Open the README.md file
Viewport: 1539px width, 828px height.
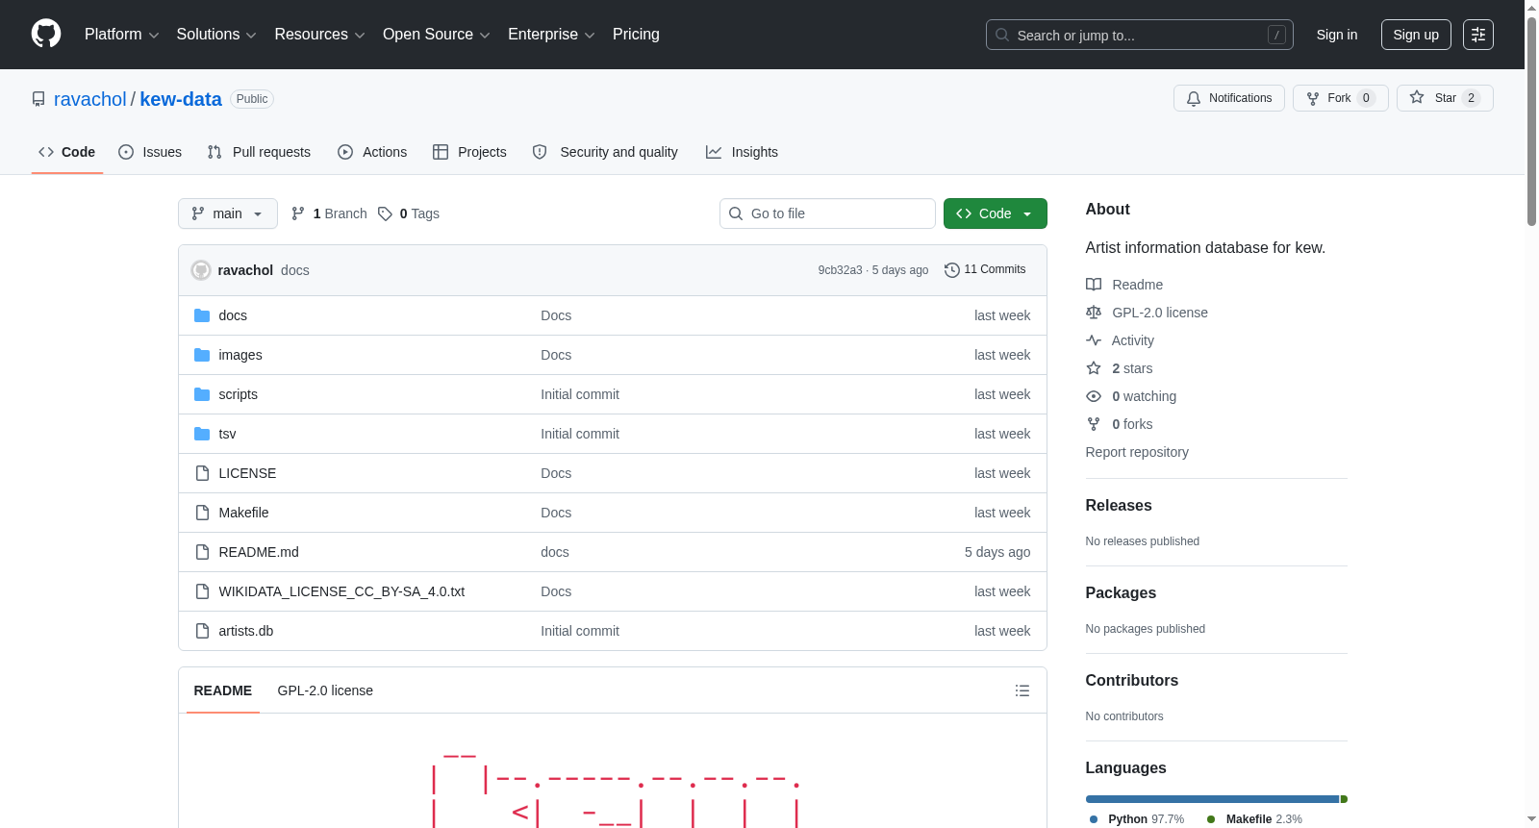(x=259, y=552)
